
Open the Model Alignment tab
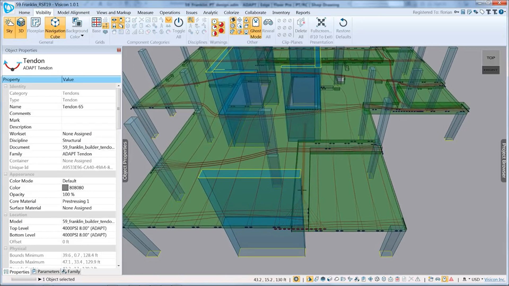coord(73,12)
